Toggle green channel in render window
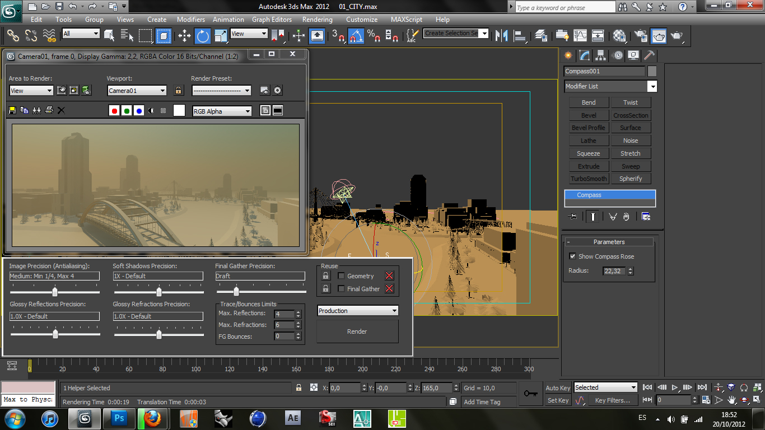This screenshot has width=765, height=430. [x=127, y=111]
